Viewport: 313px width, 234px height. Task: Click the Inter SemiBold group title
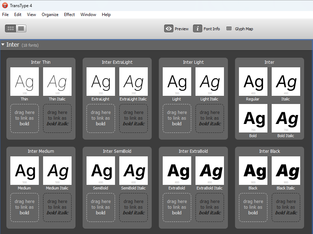[x=117, y=151]
